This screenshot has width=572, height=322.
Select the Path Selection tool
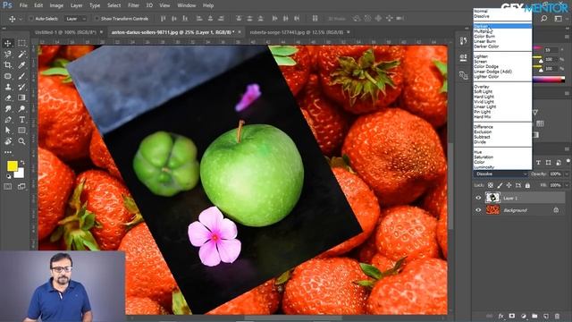point(8,131)
